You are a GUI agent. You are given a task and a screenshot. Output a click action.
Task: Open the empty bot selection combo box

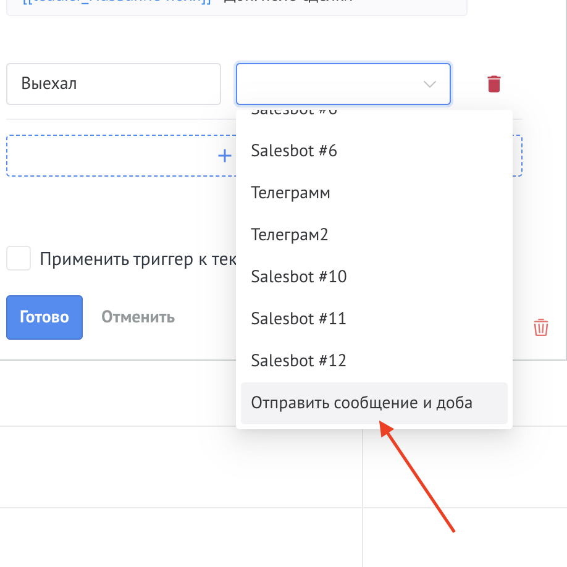[x=343, y=84]
